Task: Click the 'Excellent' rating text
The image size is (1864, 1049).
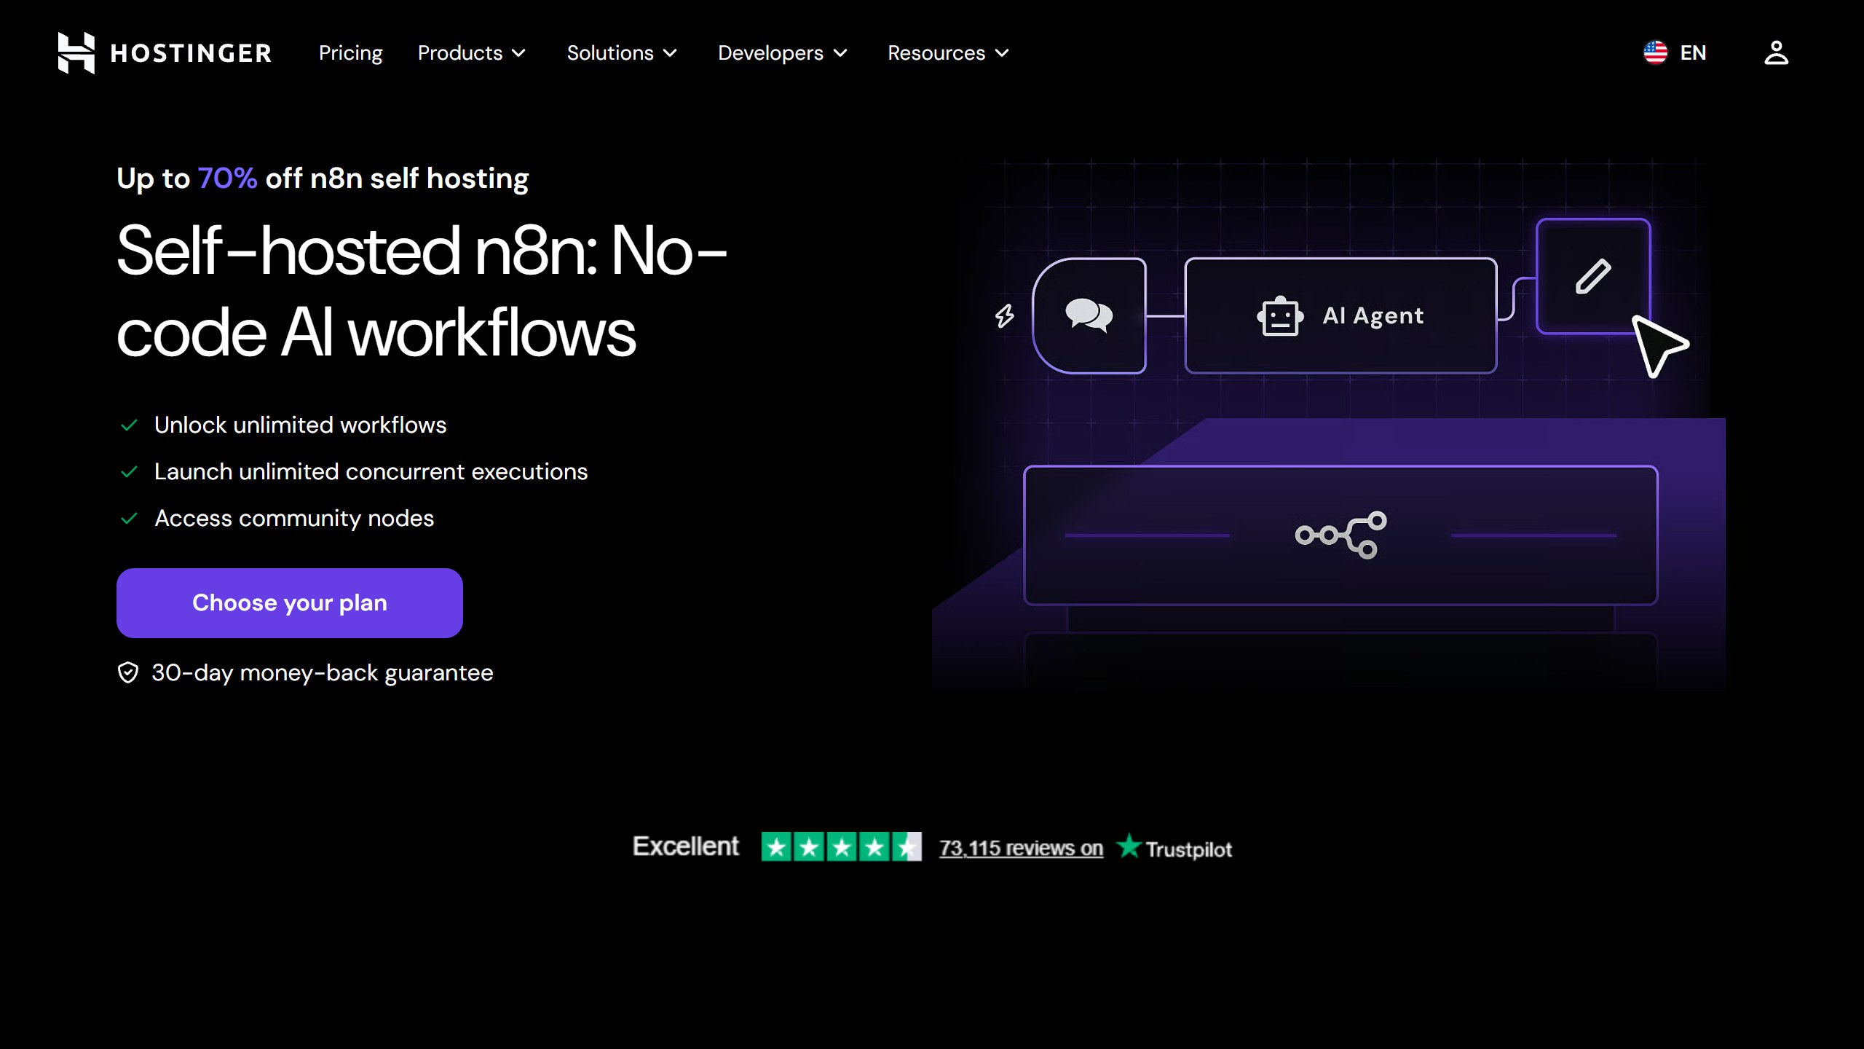Action: [x=685, y=846]
